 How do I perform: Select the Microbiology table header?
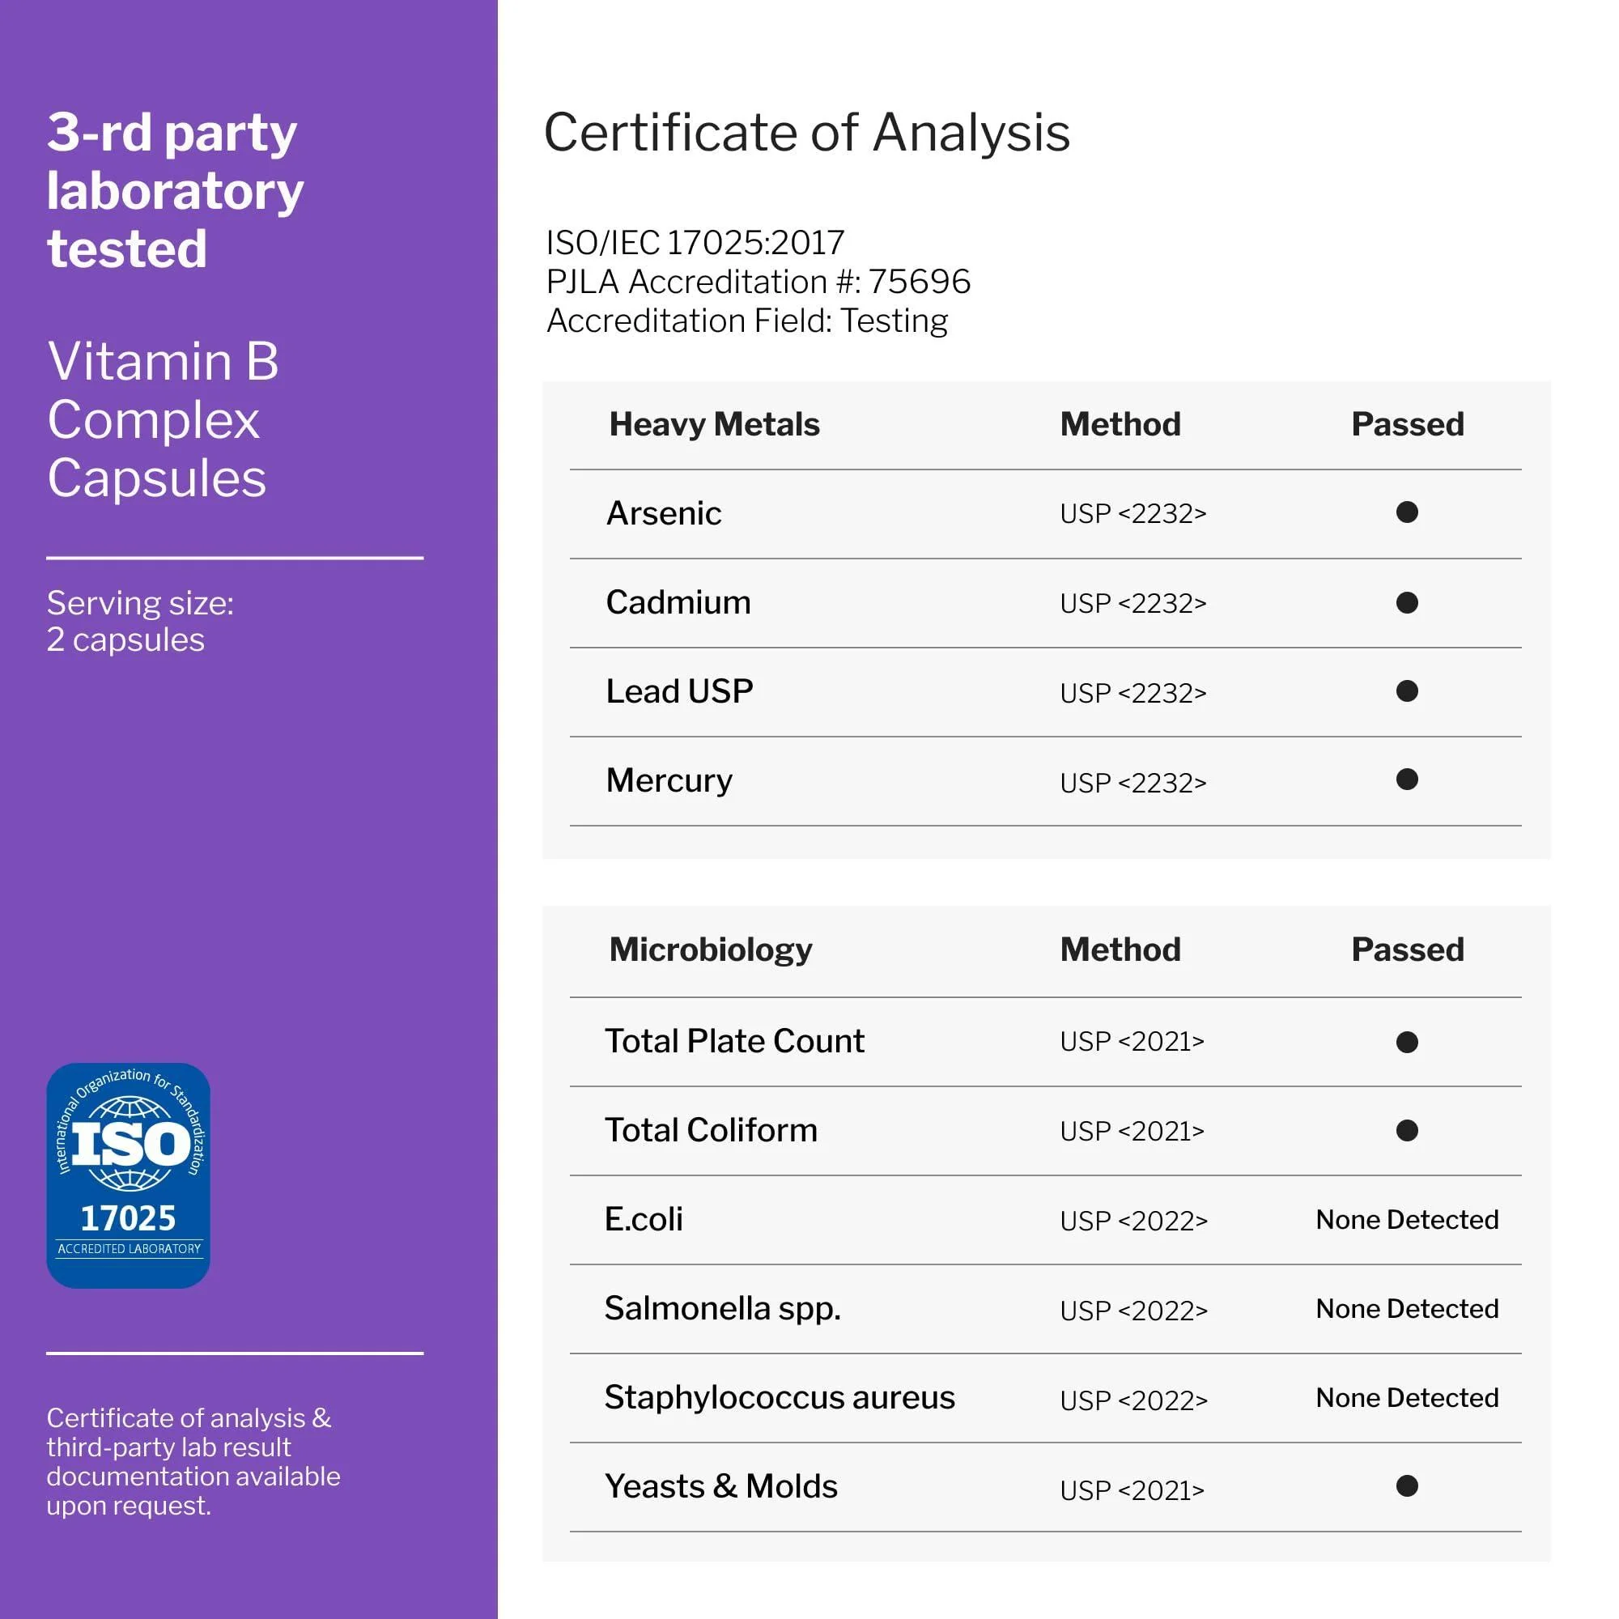pyautogui.click(x=711, y=950)
